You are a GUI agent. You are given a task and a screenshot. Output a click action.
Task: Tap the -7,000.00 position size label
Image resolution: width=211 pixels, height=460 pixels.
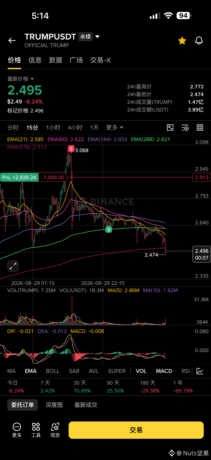click(x=52, y=177)
